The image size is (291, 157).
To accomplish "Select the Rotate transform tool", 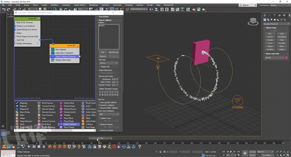I will 66,9.
